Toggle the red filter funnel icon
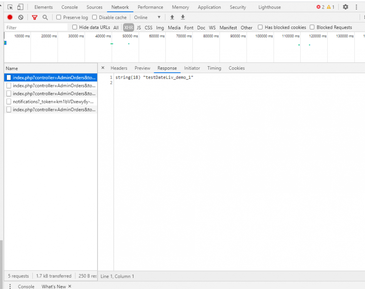 coord(35,17)
